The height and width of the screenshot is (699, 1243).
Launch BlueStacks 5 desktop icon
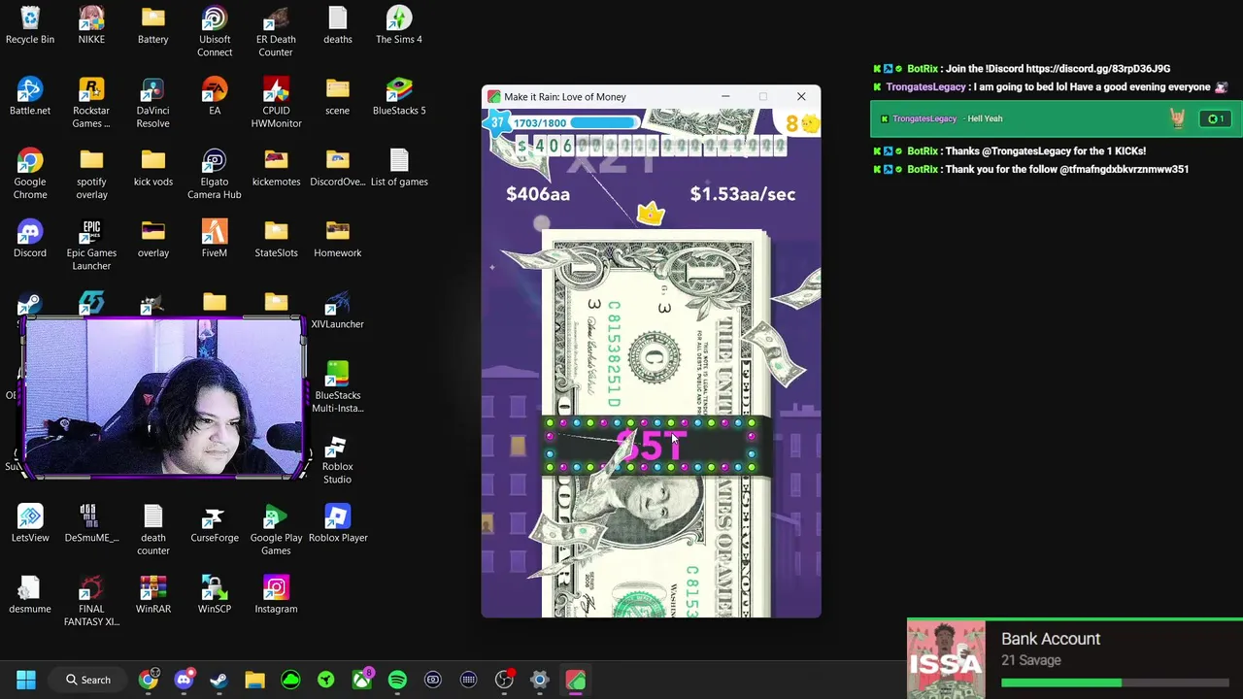pos(399,96)
